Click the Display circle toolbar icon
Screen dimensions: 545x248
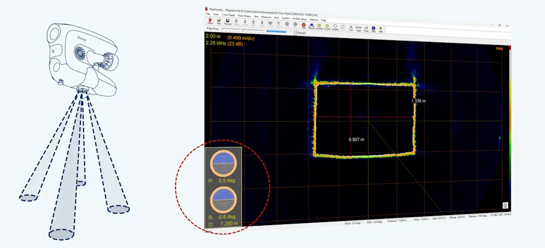(335, 28)
